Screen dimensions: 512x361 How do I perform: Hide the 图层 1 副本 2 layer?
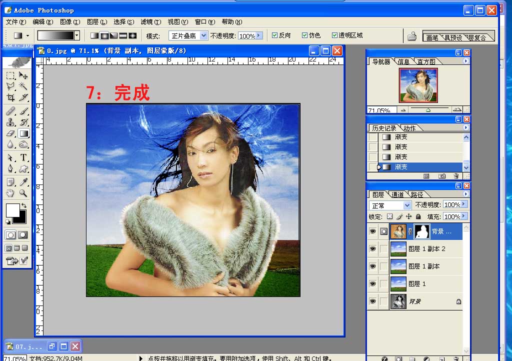point(372,248)
